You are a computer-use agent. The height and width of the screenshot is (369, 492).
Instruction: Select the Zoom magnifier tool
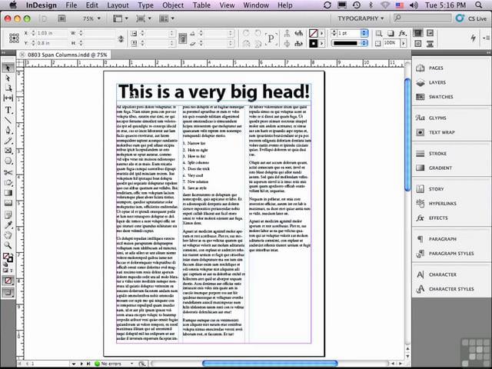(x=8, y=245)
